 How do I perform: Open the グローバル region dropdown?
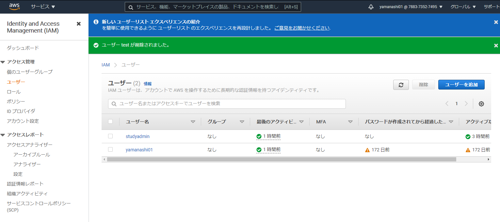coord(463,7)
